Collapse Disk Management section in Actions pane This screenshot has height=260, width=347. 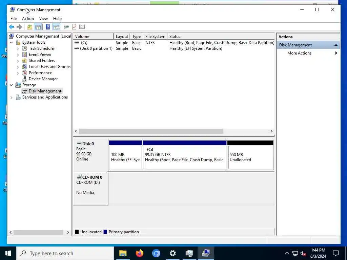point(336,45)
